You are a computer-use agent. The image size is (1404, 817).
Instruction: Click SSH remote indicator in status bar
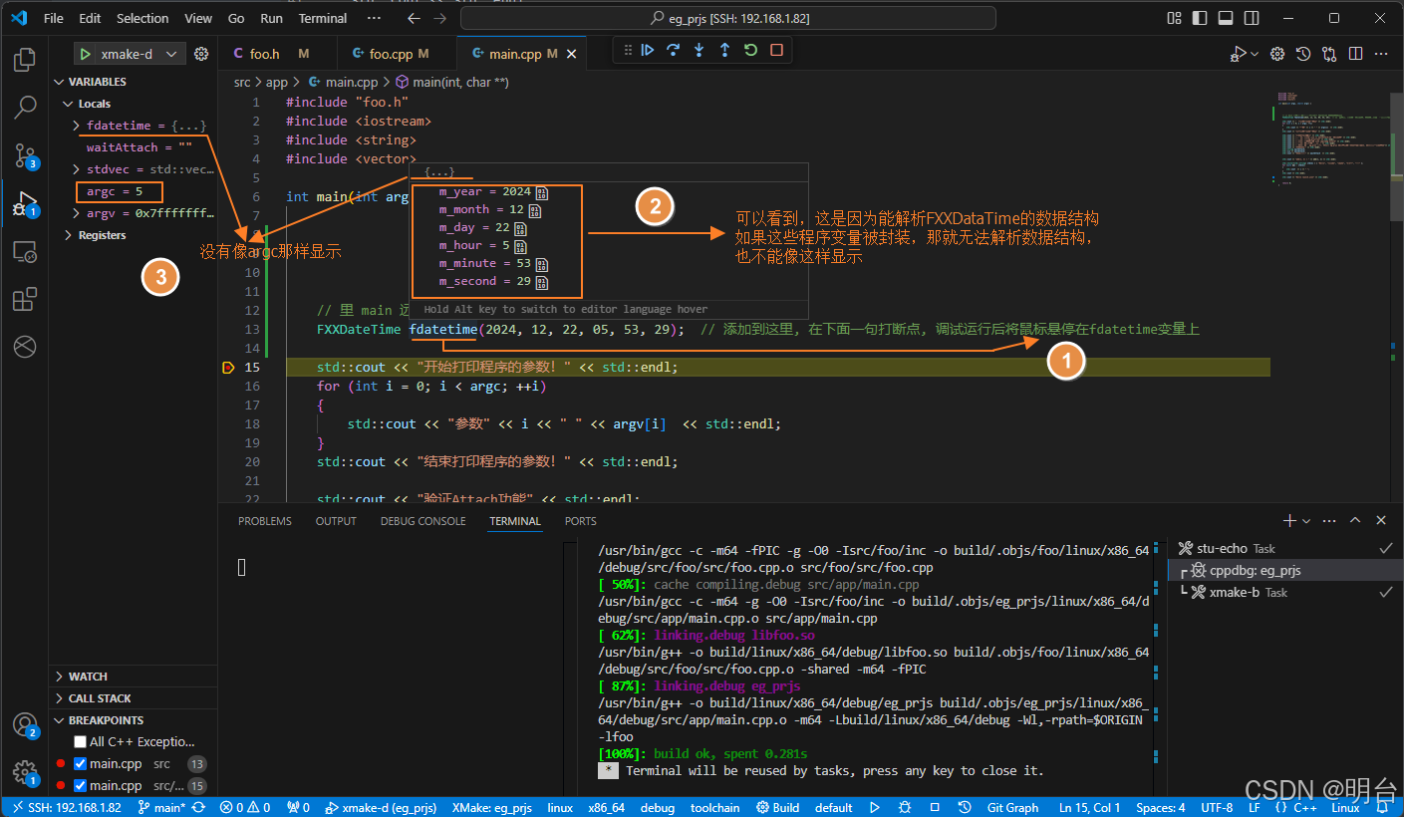click(x=65, y=807)
